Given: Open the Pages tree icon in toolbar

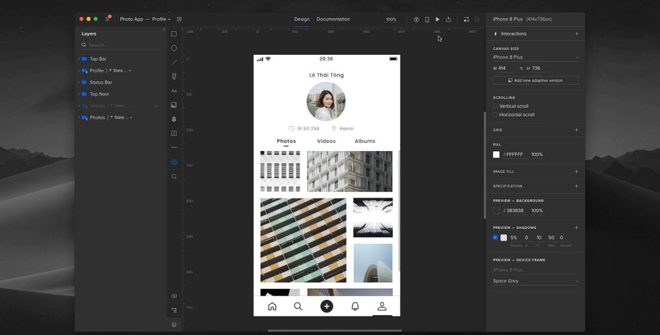Looking at the screenshot, I should (x=174, y=310).
